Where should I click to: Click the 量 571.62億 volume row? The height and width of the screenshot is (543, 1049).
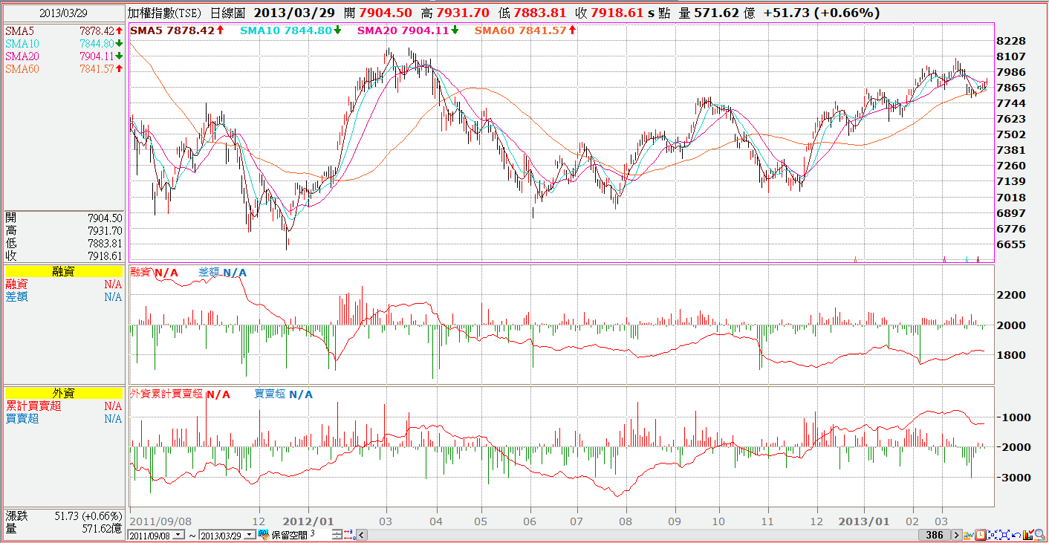tap(63, 528)
